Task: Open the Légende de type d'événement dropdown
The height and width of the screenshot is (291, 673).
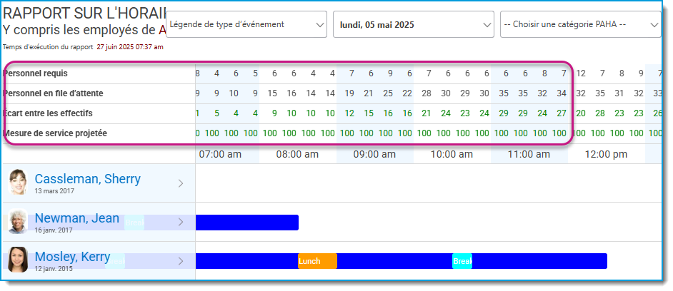Action: pyautogui.click(x=246, y=24)
